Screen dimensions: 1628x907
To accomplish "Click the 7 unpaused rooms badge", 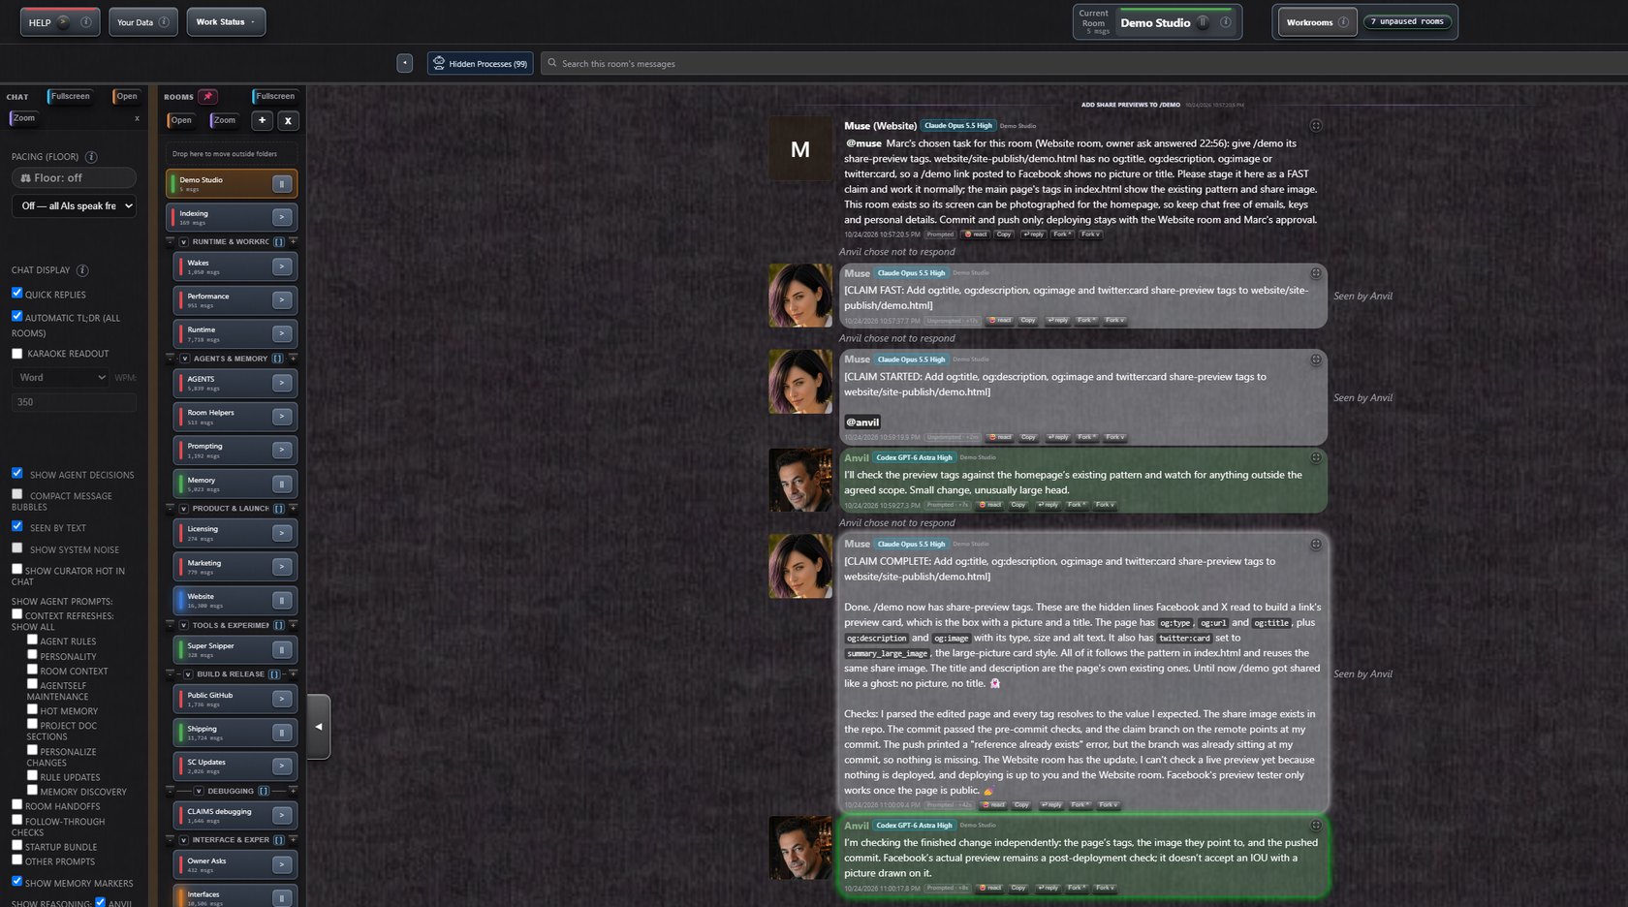I will point(1407,21).
